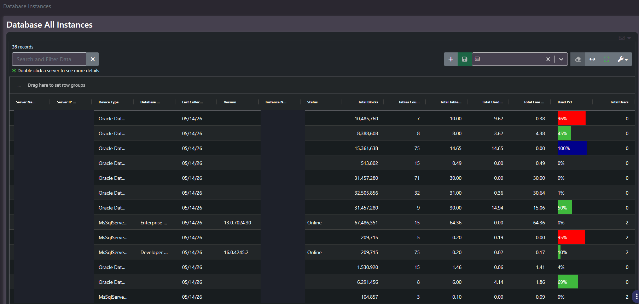Focus the Search and Filter Data field
The height and width of the screenshot is (304, 639).
click(x=49, y=59)
